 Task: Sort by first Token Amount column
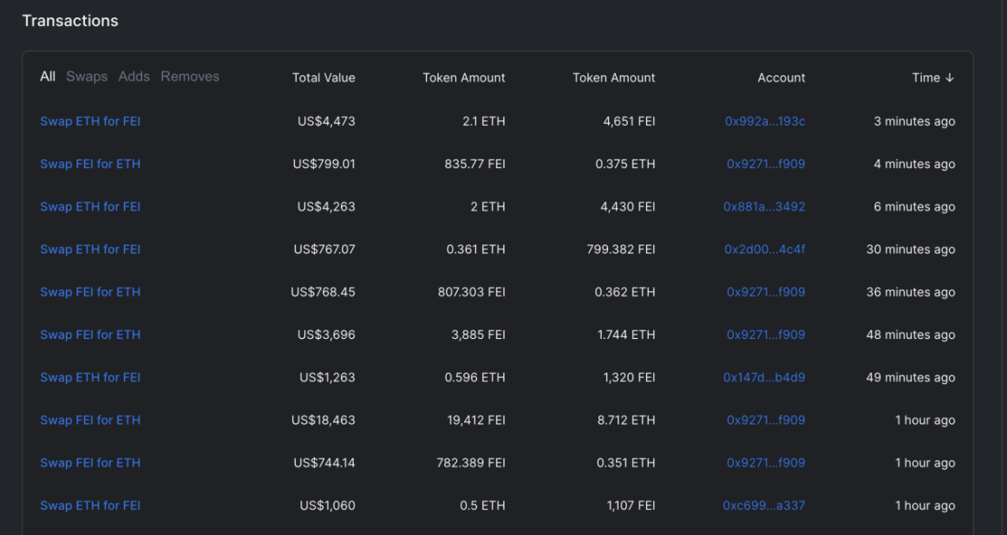pos(464,78)
